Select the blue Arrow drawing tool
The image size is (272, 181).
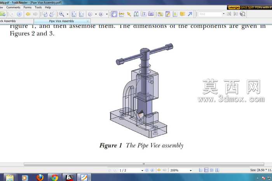tap(190, 14)
